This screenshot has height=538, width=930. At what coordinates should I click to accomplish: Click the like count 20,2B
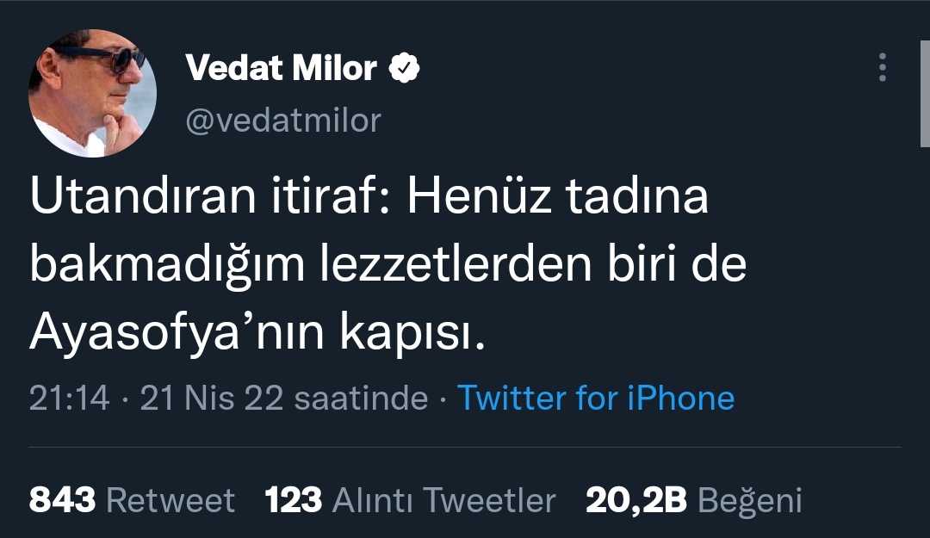click(x=635, y=500)
